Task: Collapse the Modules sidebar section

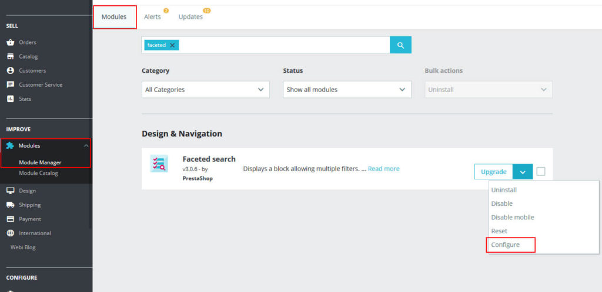Action: [x=86, y=145]
